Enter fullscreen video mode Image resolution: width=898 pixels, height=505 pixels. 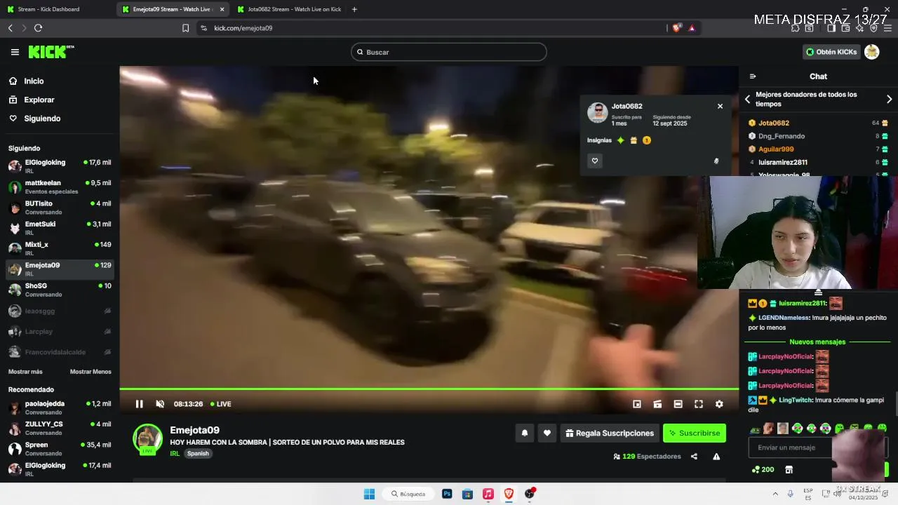coord(699,404)
